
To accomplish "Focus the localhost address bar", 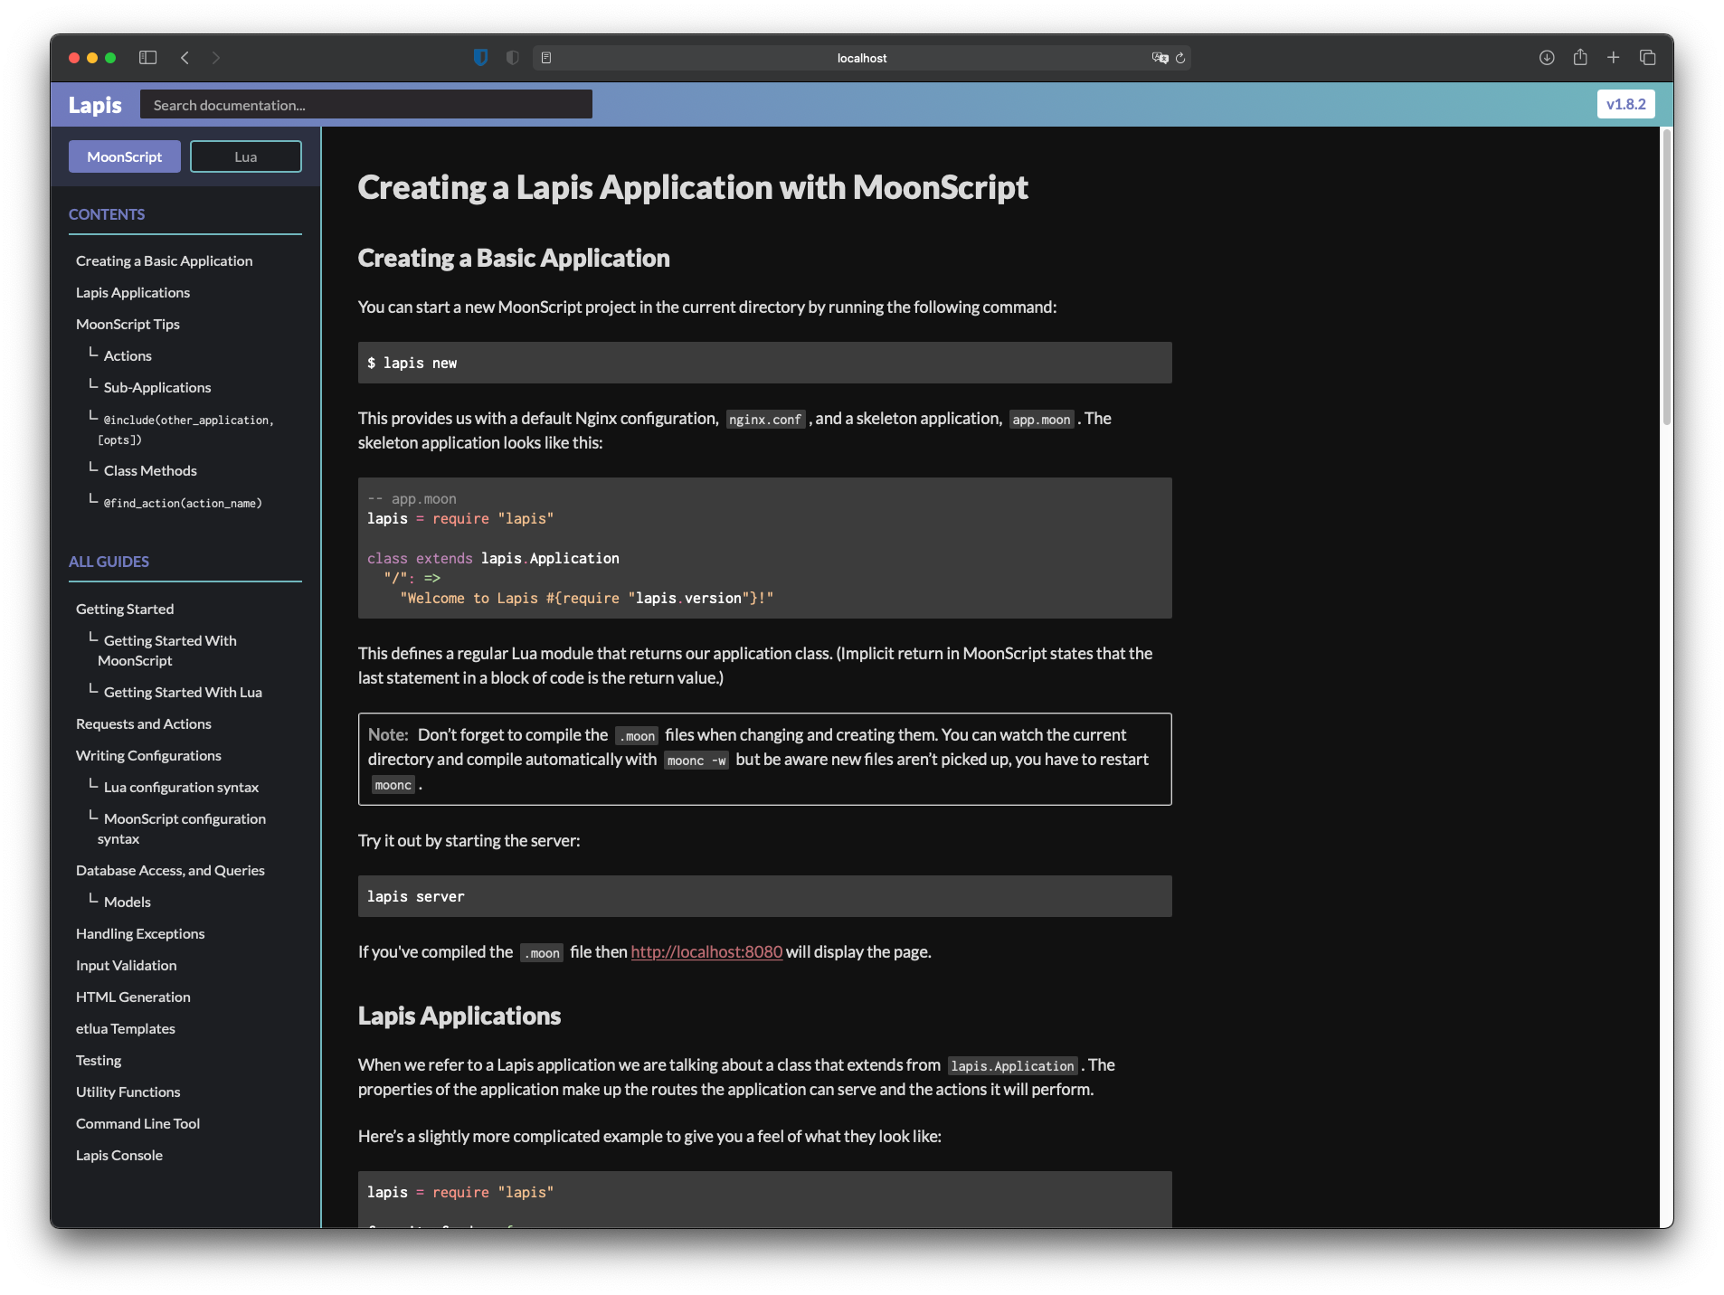I will (861, 58).
